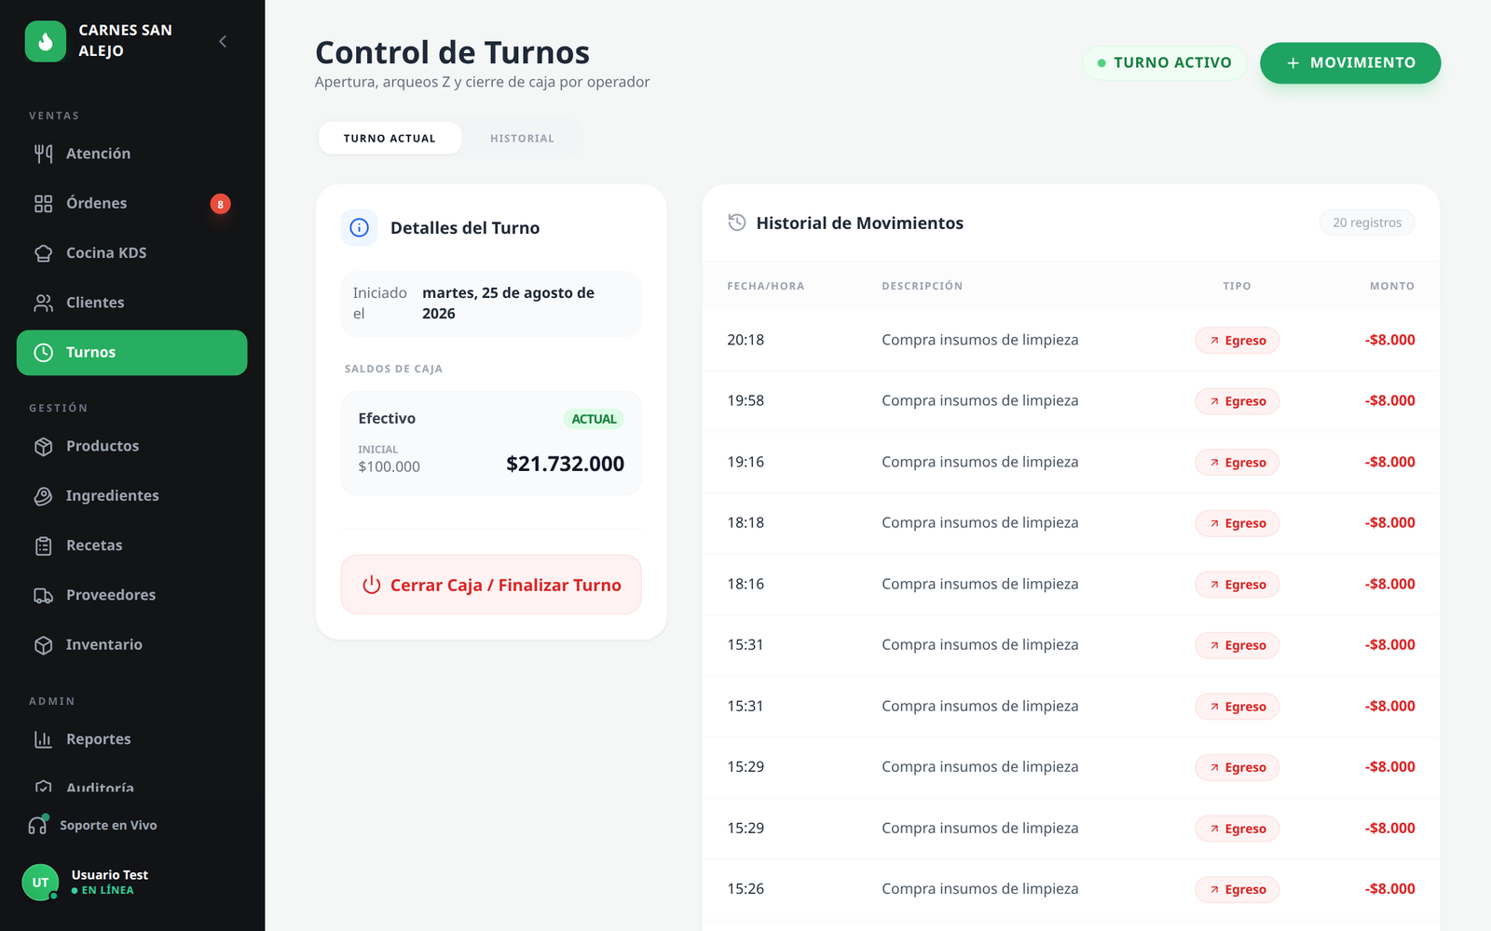The width and height of the screenshot is (1491, 931).
Task: Go to Recetas menu item
Action: tap(131, 546)
